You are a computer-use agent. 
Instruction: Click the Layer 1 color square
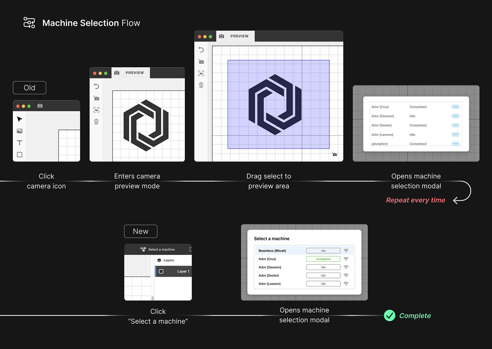pyautogui.click(x=161, y=272)
